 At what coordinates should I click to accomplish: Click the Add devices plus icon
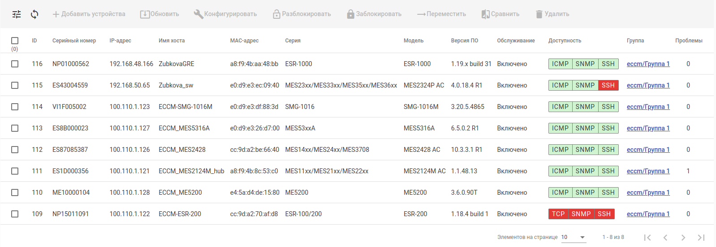(56, 14)
